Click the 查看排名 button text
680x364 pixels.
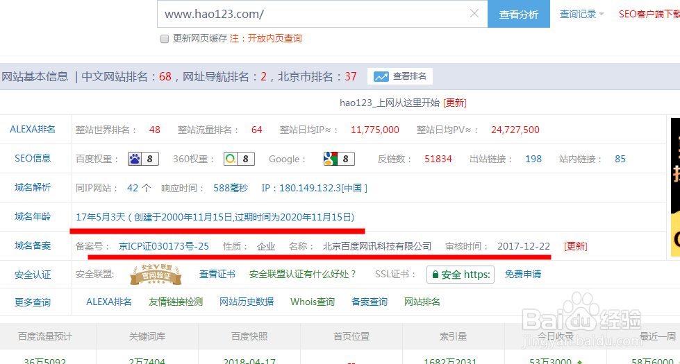[x=409, y=76]
